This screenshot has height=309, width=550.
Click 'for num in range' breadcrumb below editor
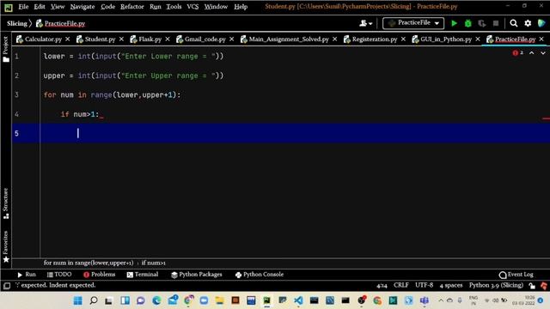(x=89, y=263)
